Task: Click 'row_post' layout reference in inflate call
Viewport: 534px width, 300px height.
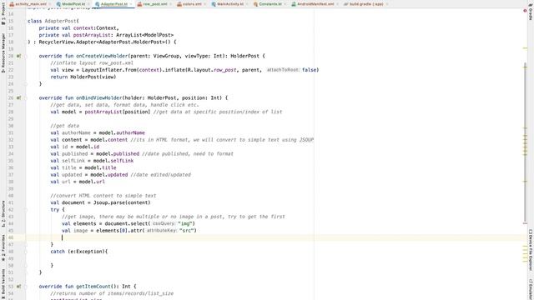Action: click(224, 70)
